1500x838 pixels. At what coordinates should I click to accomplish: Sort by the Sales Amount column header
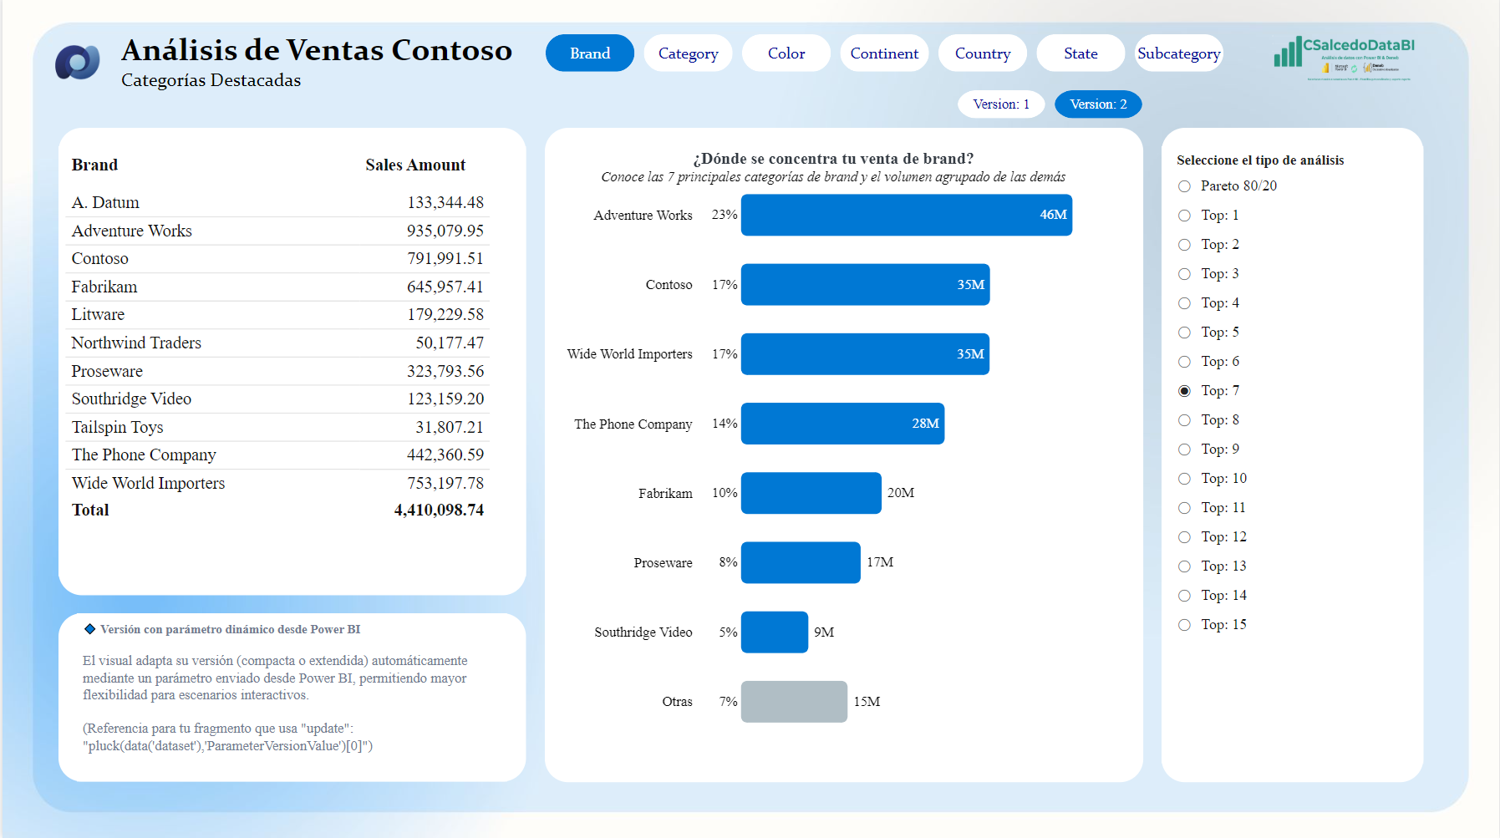click(x=414, y=165)
